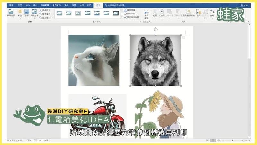Open the Artistic Effects (美術效果) tool

pos(34,13)
